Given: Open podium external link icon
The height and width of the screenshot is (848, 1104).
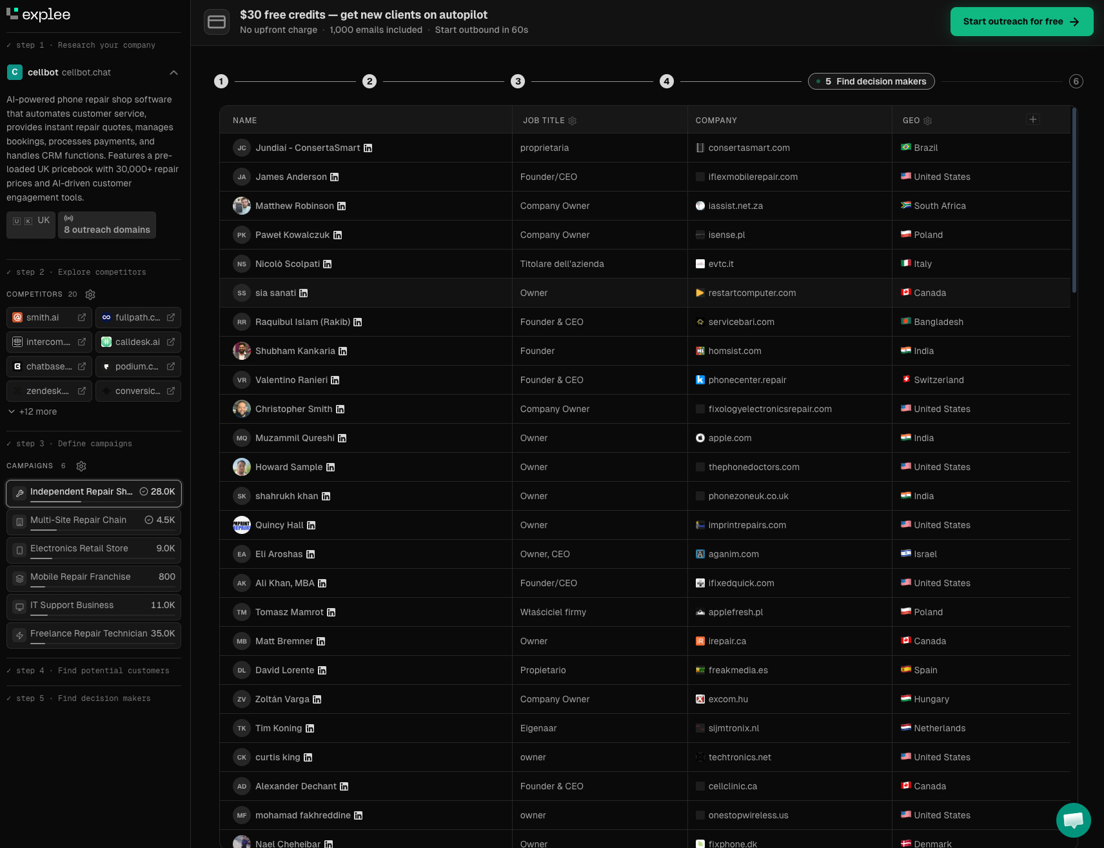Looking at the screenshot, I should point(171,366).
